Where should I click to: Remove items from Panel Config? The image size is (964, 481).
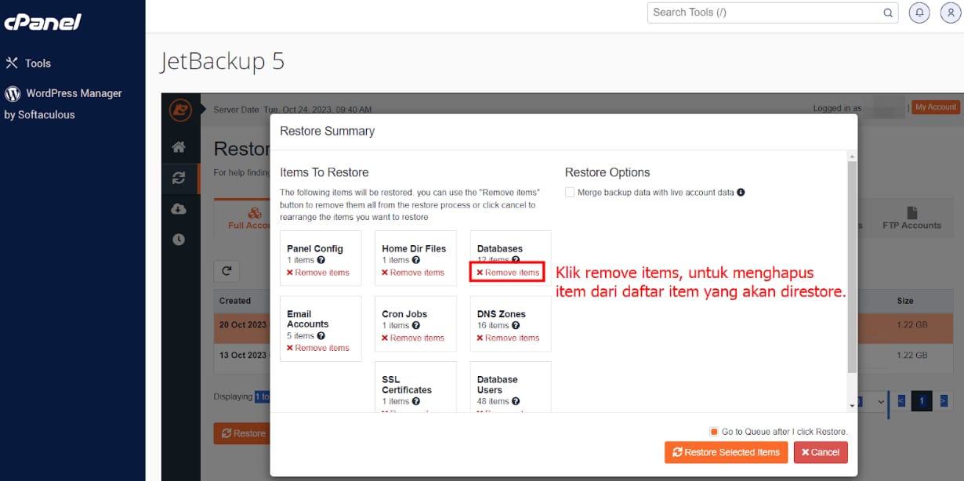[x=318, y=273]
